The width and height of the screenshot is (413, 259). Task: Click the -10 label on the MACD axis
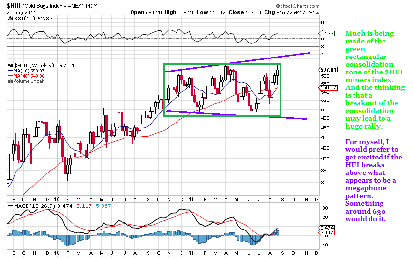click(x=324, y=245)
